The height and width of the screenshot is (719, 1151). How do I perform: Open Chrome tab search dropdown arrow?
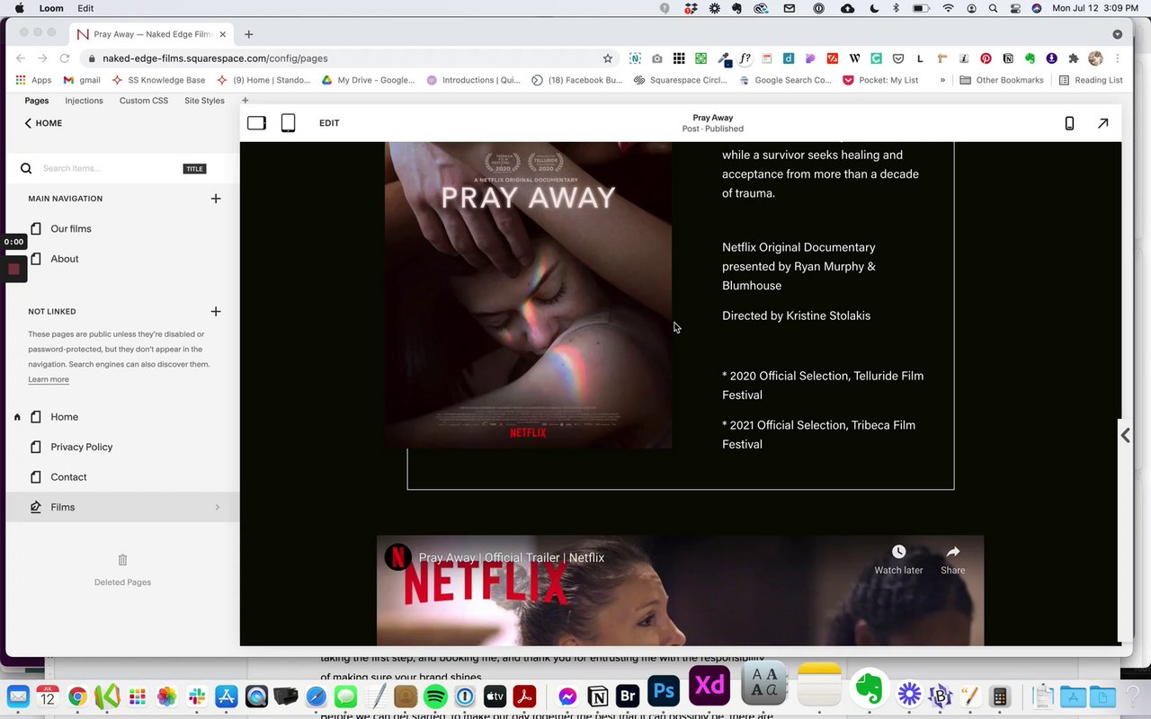[x=1117, y=34]
